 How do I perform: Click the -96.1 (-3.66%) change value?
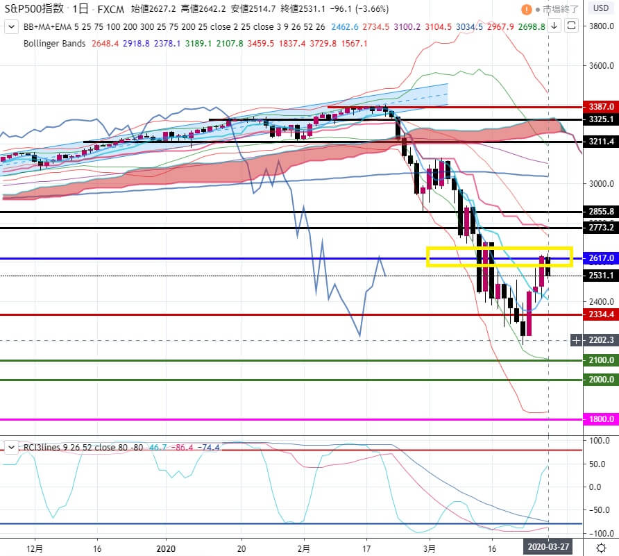359,9
